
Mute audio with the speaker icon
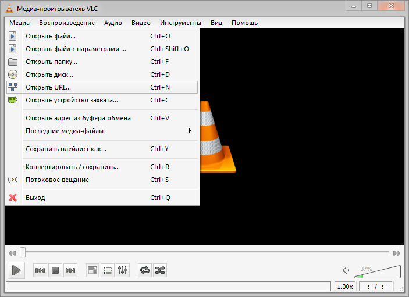tap(346, 270)
